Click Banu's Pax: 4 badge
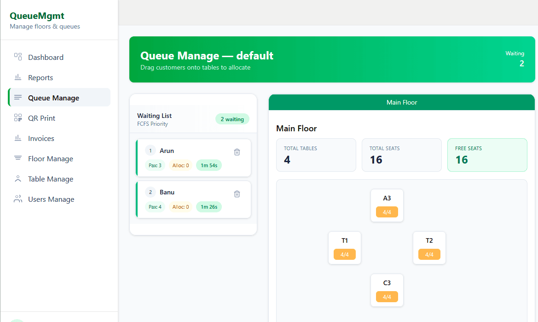The height and width of the screenshot is (322, 538). (155, 207)
